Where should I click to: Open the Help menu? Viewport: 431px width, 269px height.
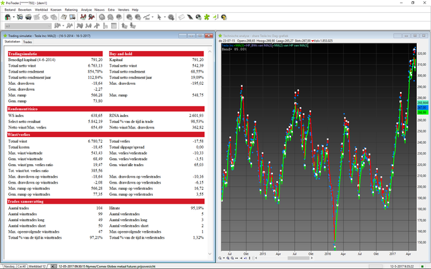click(x=135, y=9)
